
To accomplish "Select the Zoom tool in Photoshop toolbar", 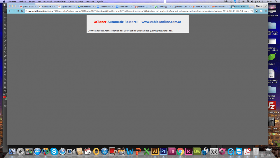I will (x=5, y=91).
